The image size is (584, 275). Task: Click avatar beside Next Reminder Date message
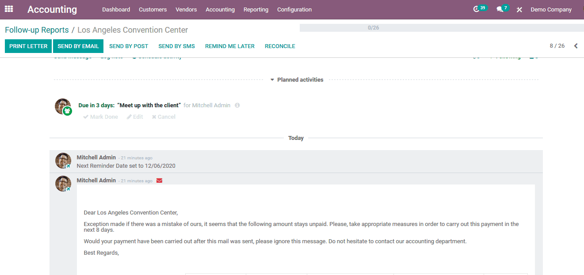63,161
